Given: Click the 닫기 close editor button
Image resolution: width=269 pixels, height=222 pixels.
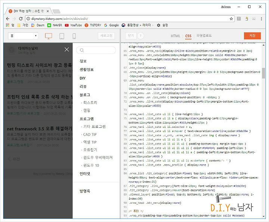Looking at the screenshot, I should (131, 36).
